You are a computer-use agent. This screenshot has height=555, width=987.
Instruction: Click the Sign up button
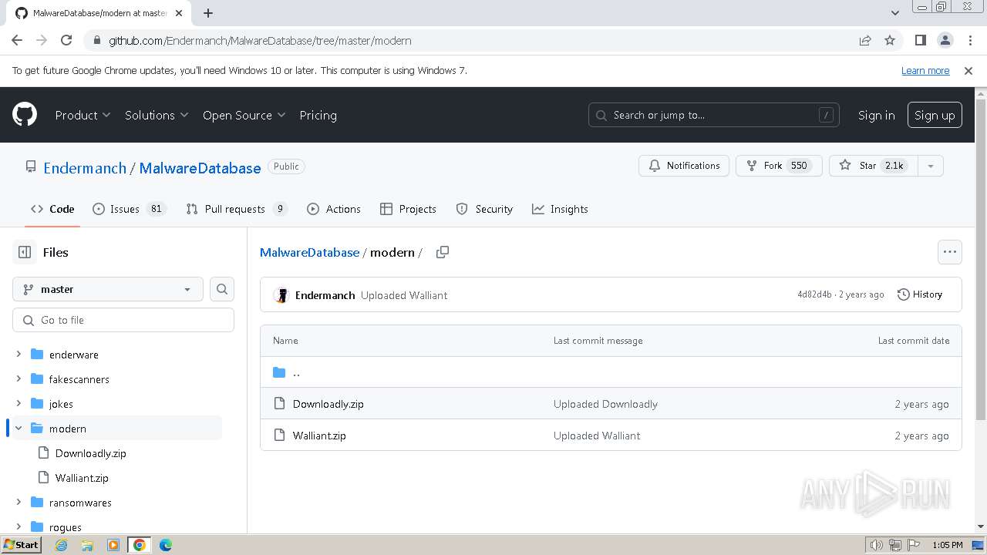[x=935, y=115]
